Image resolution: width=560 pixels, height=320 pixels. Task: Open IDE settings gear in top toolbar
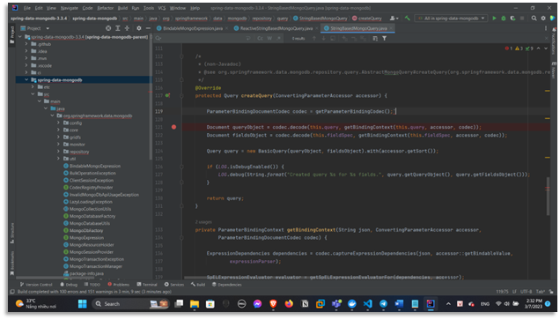[x=543, y=19]
